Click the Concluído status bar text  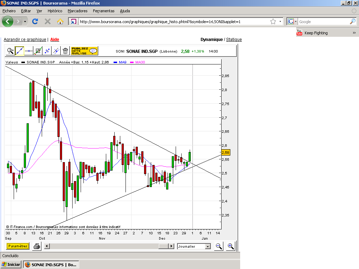[11, 255]
